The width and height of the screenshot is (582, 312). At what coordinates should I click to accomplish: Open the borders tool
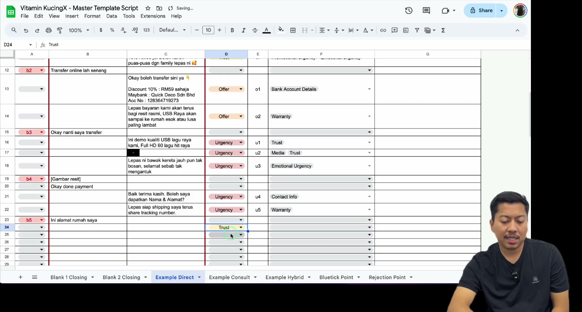pyautogui.click(x=293, y=30)
